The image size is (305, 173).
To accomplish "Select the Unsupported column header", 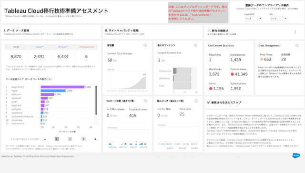I will 86,47.
